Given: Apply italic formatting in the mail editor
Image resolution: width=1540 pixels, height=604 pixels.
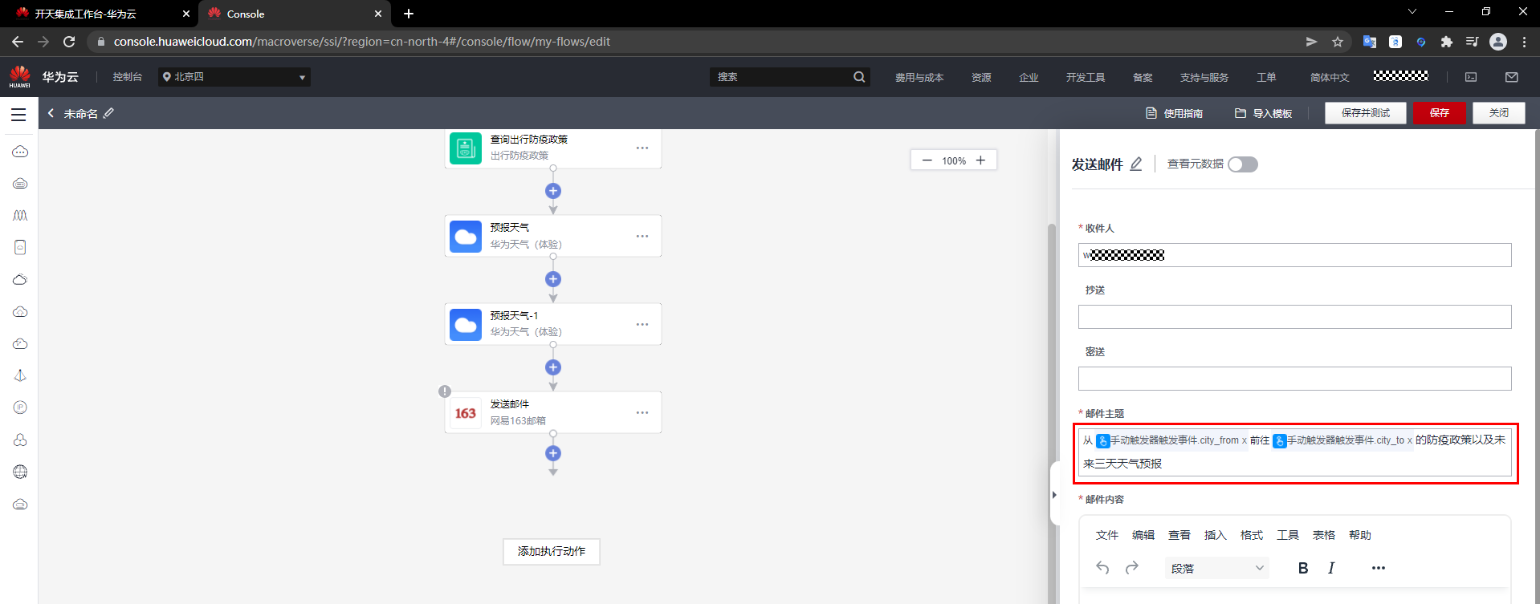Looking at the screenshot, I should 1331,568.
